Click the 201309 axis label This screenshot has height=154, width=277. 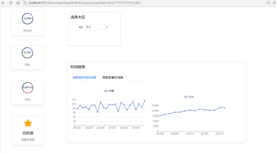pyautogui.click(x=136, y=128)
